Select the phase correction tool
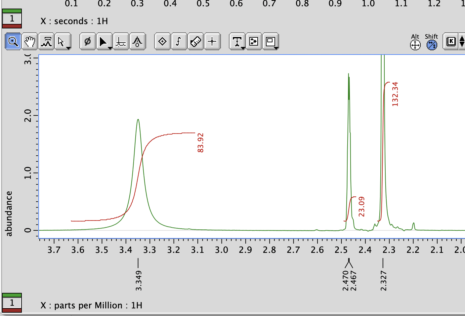The width and height of the screenshot is (465, 316). point(87,42)
